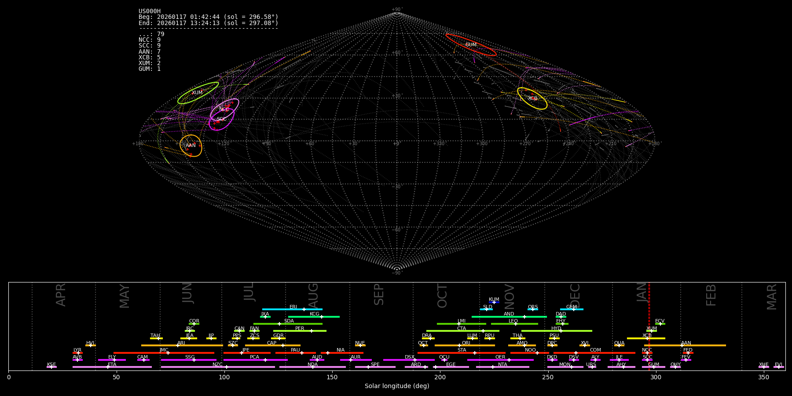The width and height of the screenshot is (792, 396).
Task: Click the LYR shower label in the timeline
Action: 77,350
